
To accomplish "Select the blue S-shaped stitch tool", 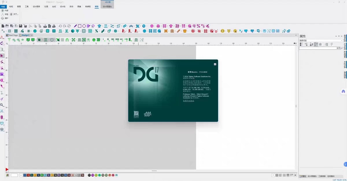I will pyautogui.click(x=118, y=26).
